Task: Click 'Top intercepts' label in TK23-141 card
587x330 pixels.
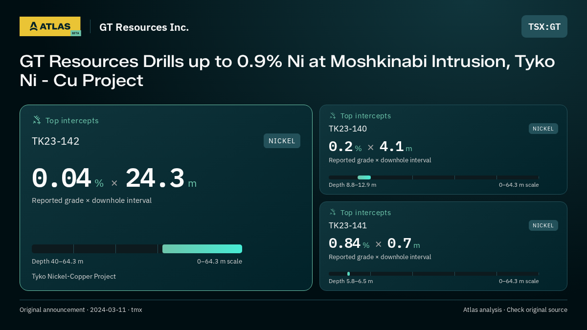Action: (365, 213)
